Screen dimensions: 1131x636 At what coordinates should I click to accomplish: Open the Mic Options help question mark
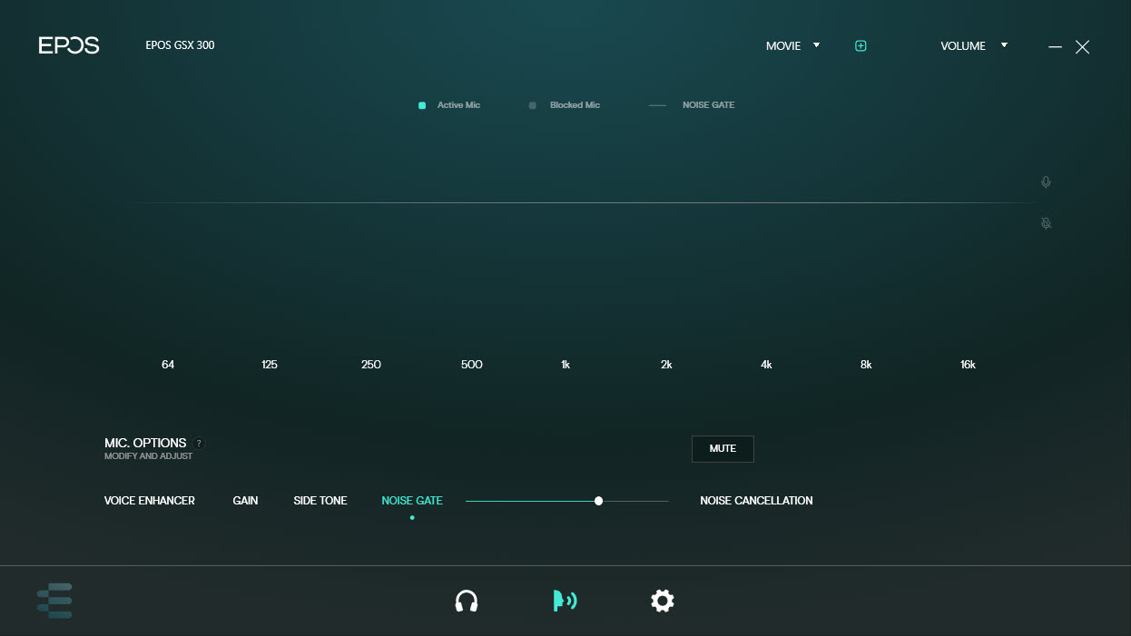click(x=200, y=444)
